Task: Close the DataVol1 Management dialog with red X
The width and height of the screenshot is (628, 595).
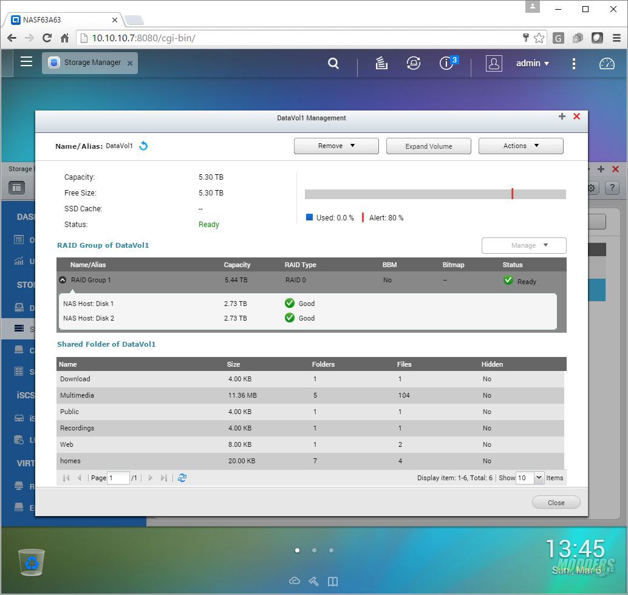Action: click(577, 117)
